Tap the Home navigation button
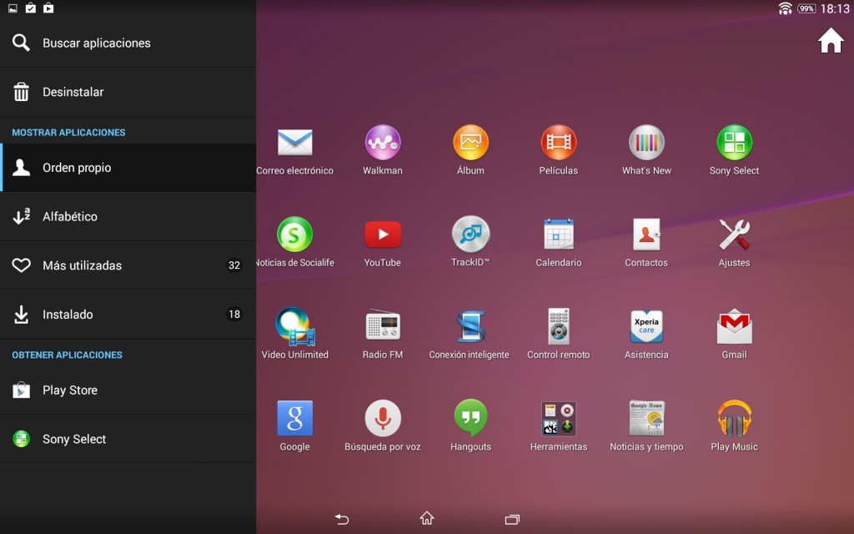The height and width of the screenshot is (534, 854). pos(427,517)
